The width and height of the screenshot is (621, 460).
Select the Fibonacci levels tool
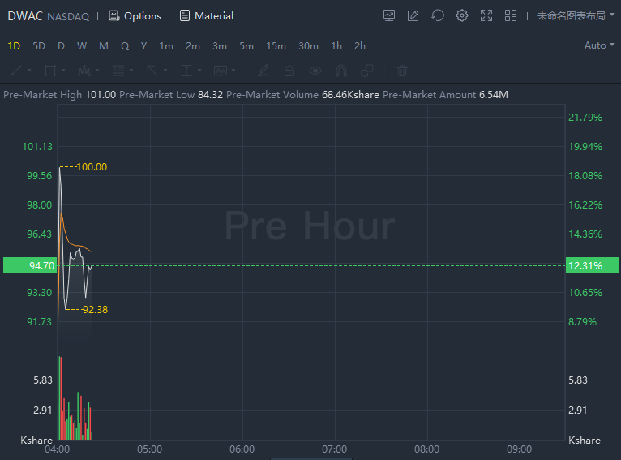118,71
